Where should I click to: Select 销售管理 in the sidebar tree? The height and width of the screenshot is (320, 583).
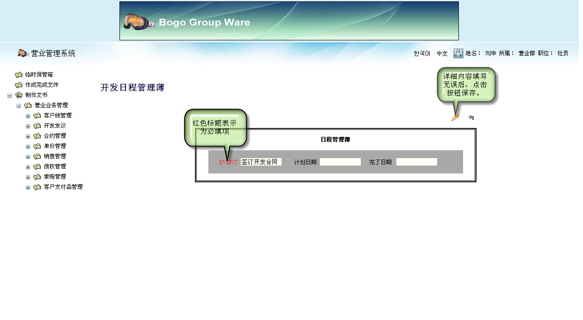pyautogui.click(x=55, y=156)
